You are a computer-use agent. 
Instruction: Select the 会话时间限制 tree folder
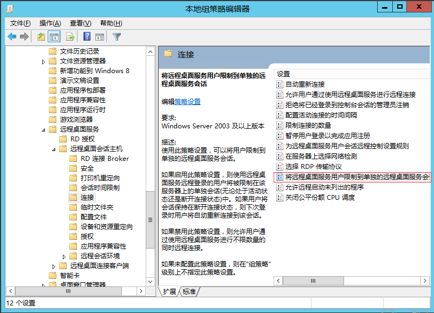click(100, 187)
